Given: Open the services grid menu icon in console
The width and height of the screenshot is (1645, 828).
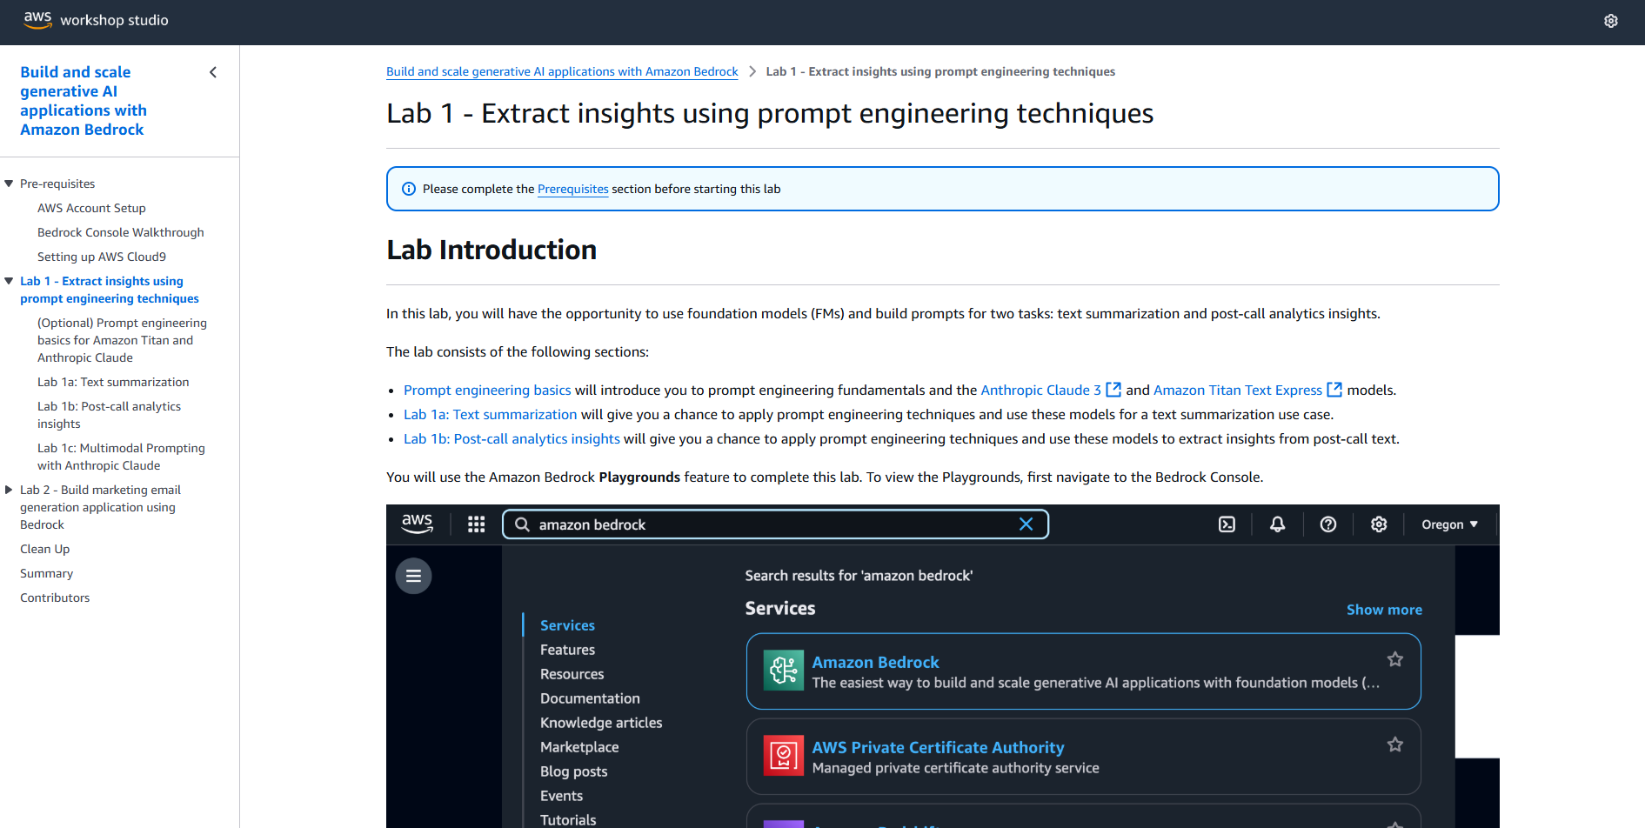Looking at the screenshot, I should (x=476, y=524).
